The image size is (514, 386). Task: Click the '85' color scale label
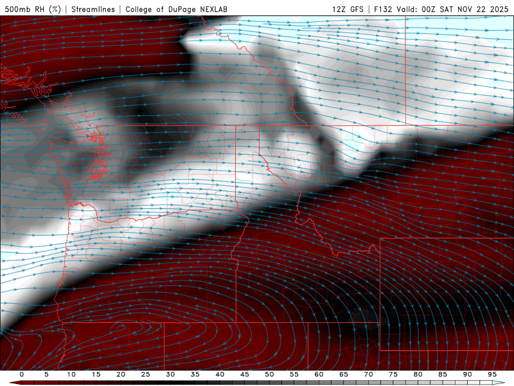[443, 374]
